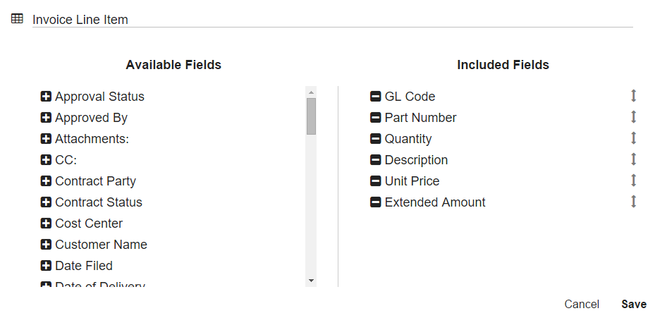Click the sort arrow beside Unit Price
The image size is (667, 318).
633,181
